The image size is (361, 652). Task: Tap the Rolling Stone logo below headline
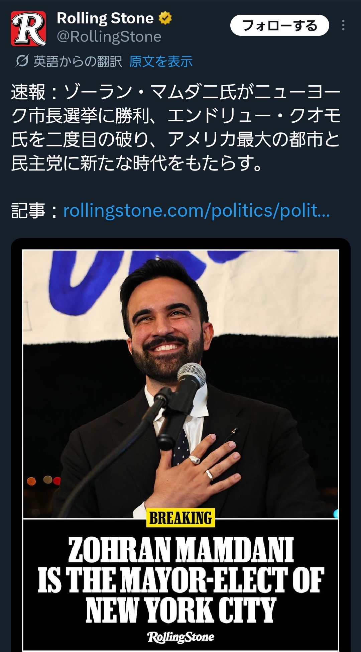[x=181, y=637]
